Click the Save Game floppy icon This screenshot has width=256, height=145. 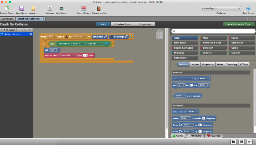pyautogui.click(x=21, y=8)
